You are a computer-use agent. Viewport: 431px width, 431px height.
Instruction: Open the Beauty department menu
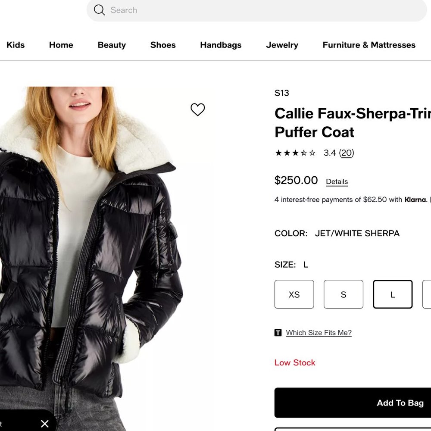click(111, 45)
